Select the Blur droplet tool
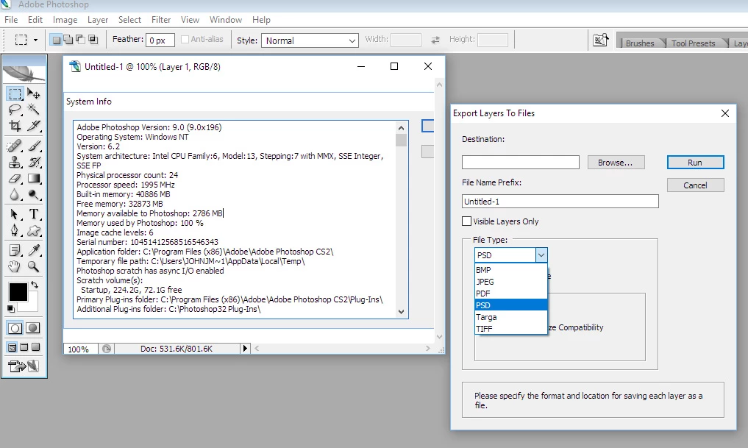 (x=15, y=195)
